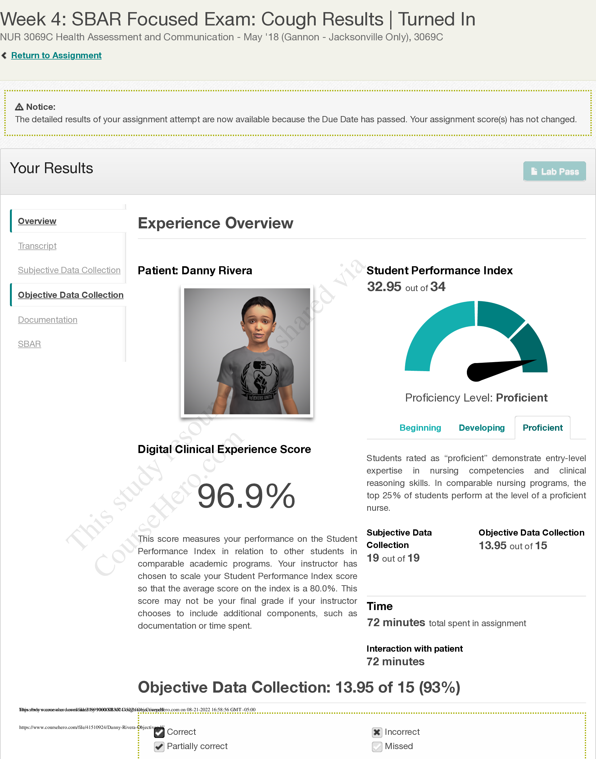596x759 pixels.
Task: Click the document icon on Lab Pass
Action: 534,171
